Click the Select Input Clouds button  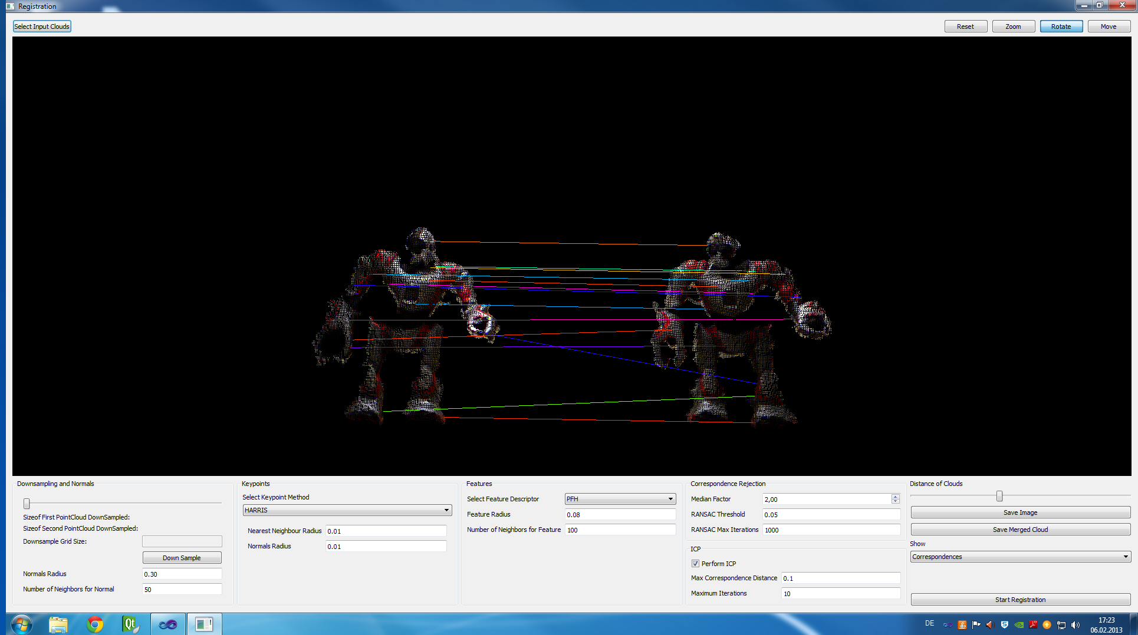tap(42, 27)
